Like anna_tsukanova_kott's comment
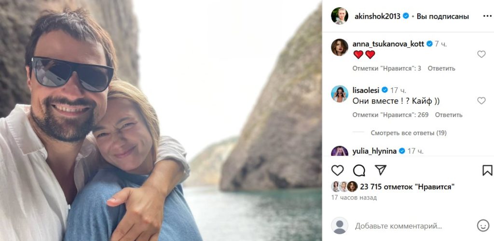 (x=481, y=54)
